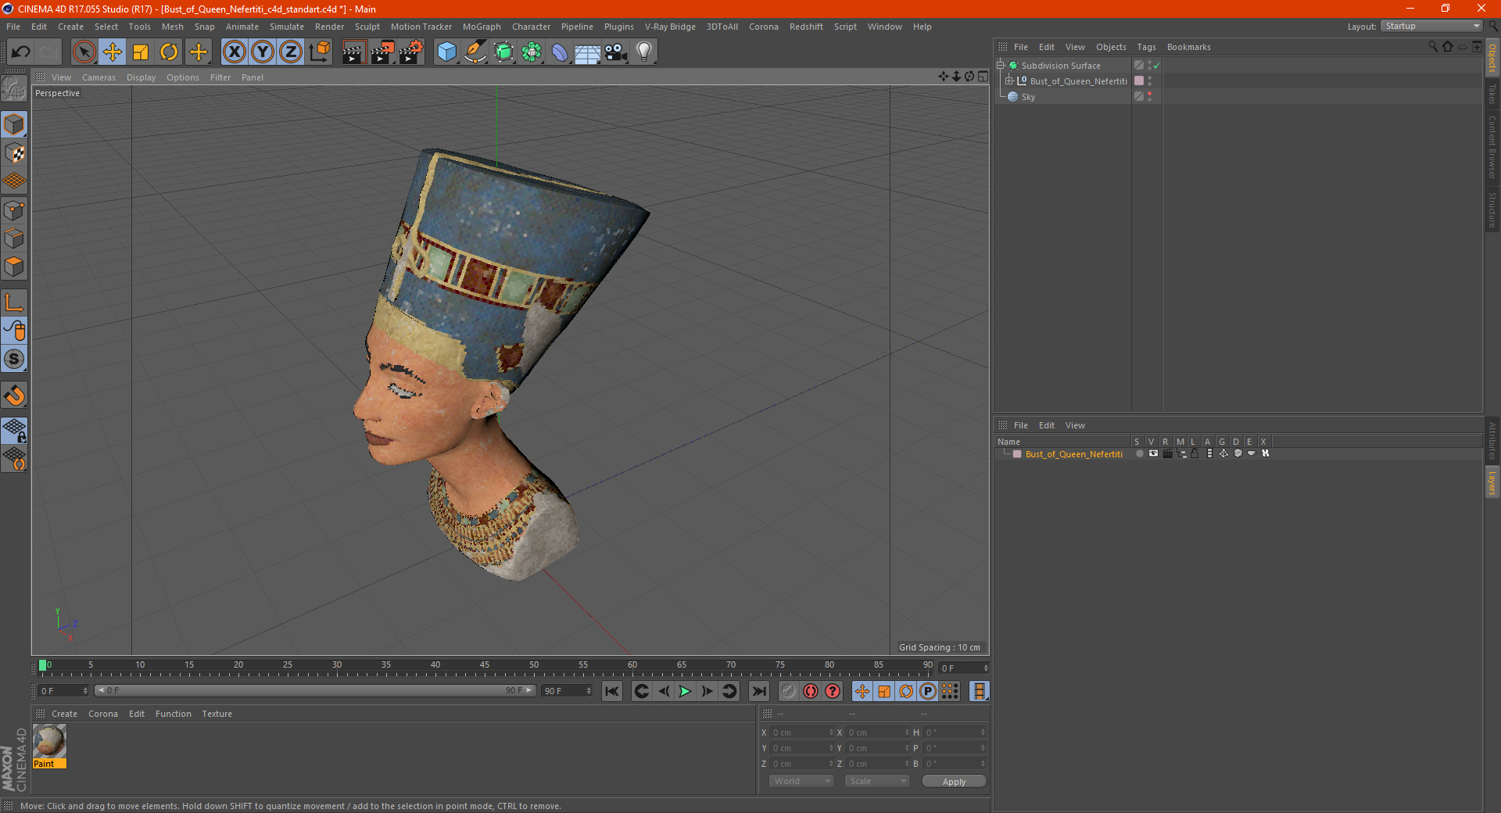Image resolution: width=1501 pixels, height=813 pixels.
Task: Toggle Y axis lock
Action: (x=263, y=52)
